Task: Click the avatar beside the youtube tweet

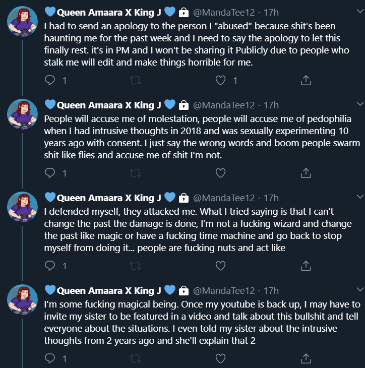Action: click(22, 300)
